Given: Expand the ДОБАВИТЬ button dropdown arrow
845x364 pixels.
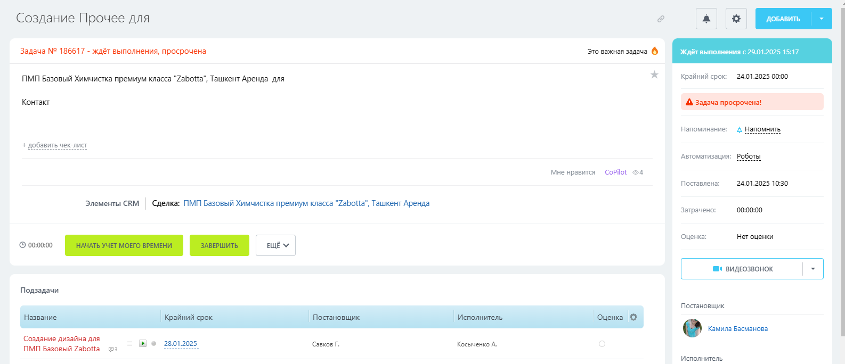Looking at the screenshot, I should [822, 19].
